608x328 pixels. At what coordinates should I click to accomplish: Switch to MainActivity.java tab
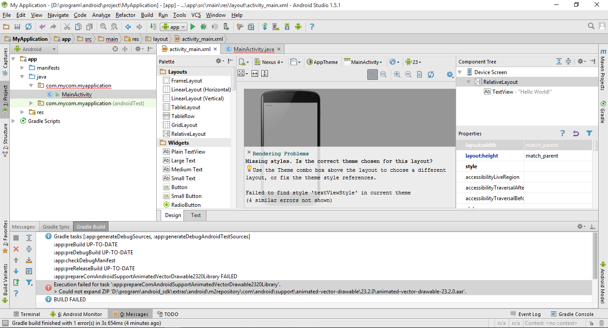point(254,49)
